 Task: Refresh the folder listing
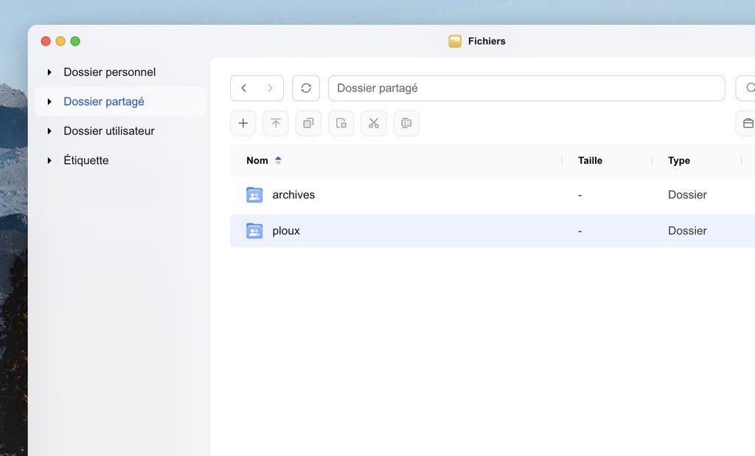(306, 89)
